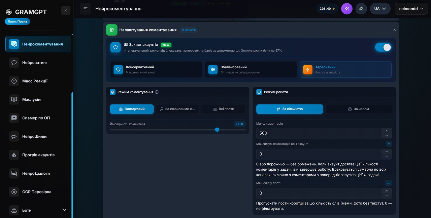Click the Режим роботи clock icon
Viewport: 431px width, 218px height.
click(x=259, y=92)
